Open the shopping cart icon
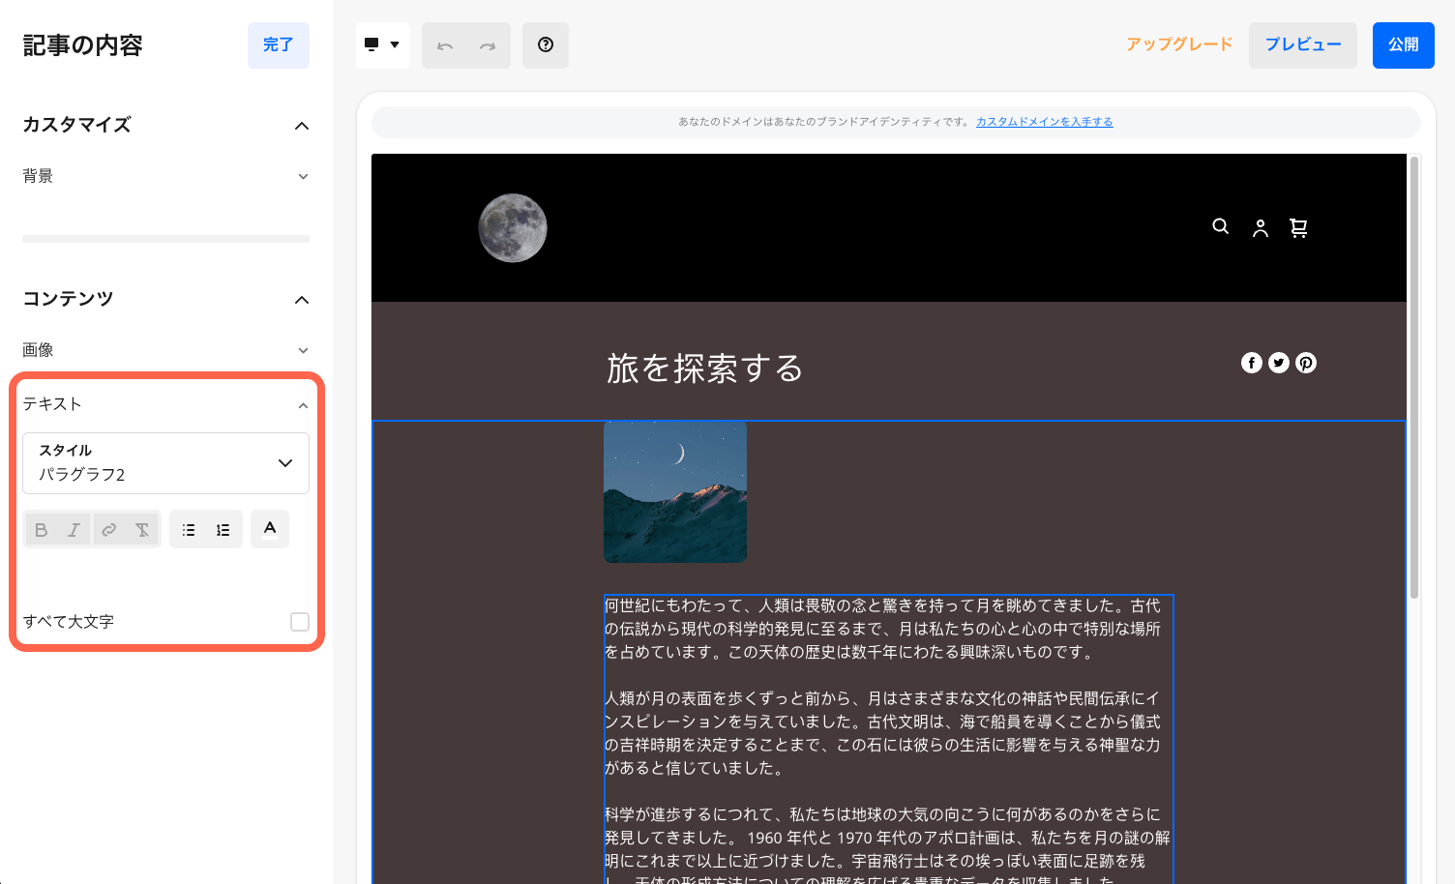The image size is (1455, 884). click(1298, 228)
